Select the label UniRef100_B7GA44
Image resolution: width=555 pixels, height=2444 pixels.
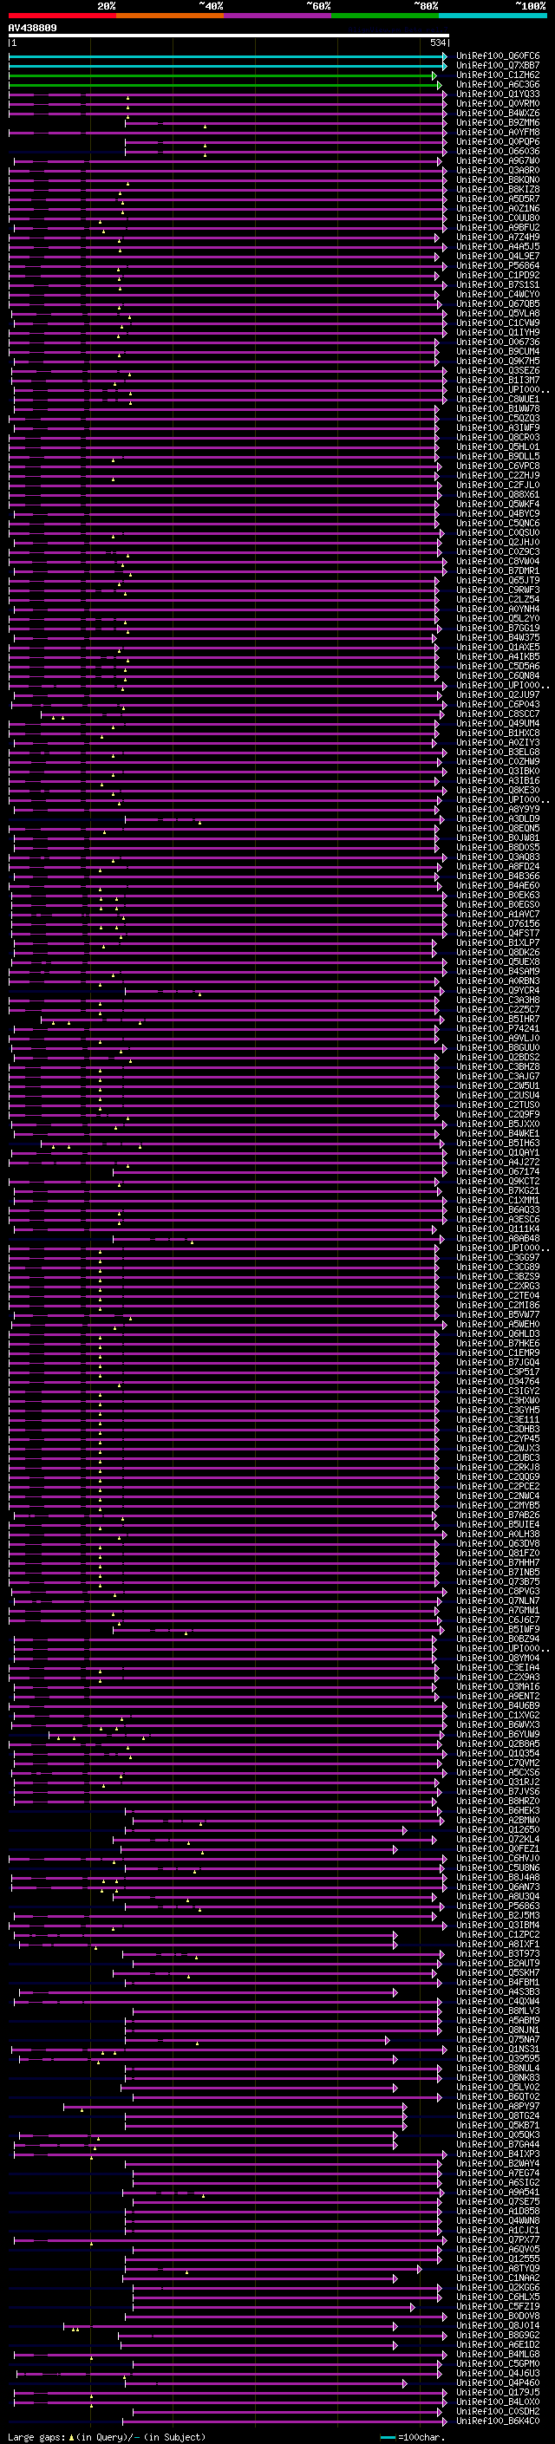(498, 2144)
